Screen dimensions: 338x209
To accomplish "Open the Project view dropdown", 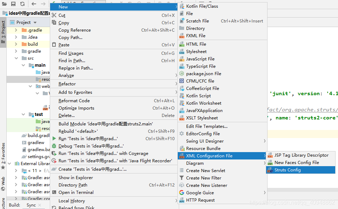I will [x=35, y=22].
